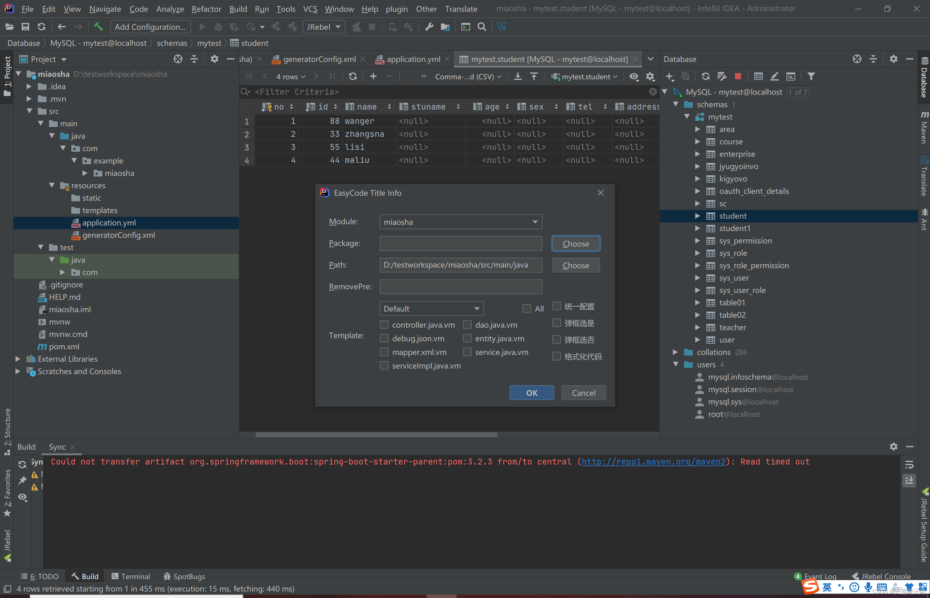Open the Jump to Query Console icon
930x598 pixels.
[x=790, y=76]
